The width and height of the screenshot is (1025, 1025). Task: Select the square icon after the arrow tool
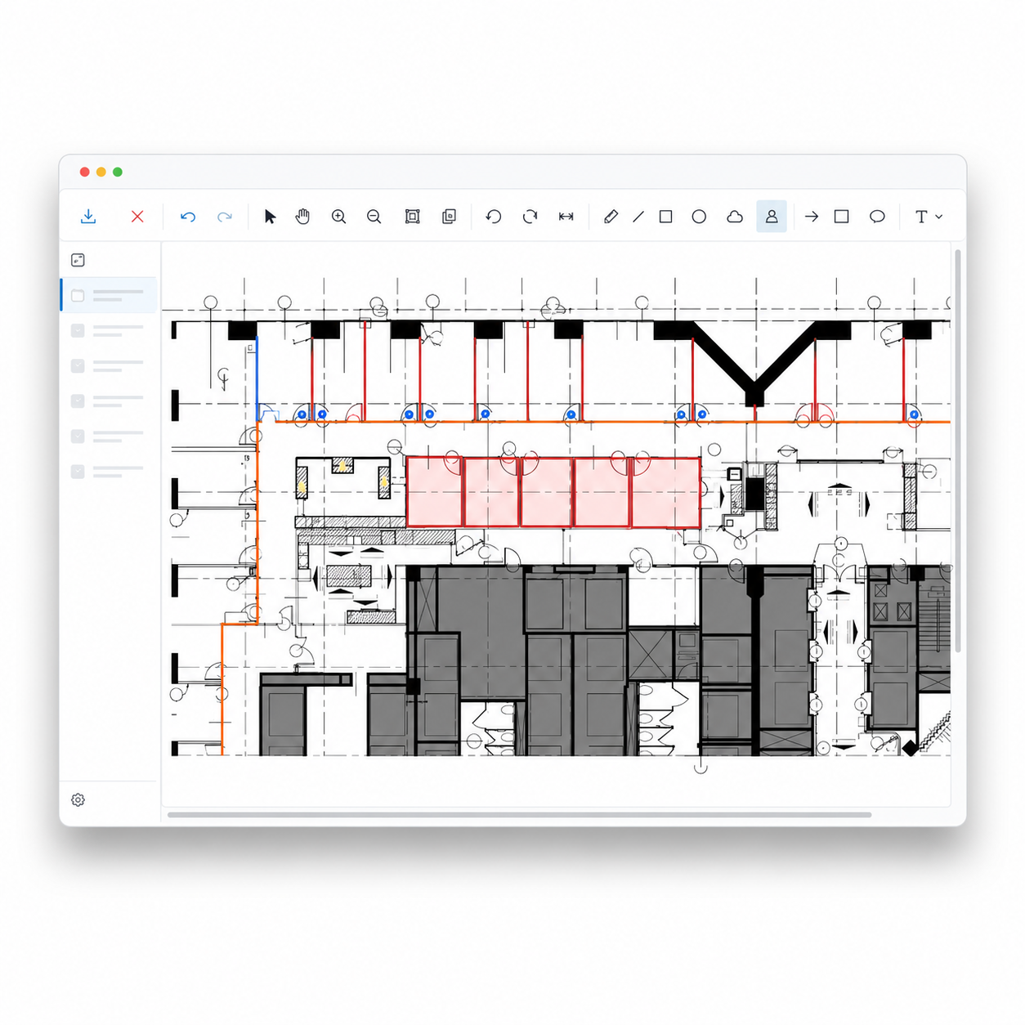841,217
